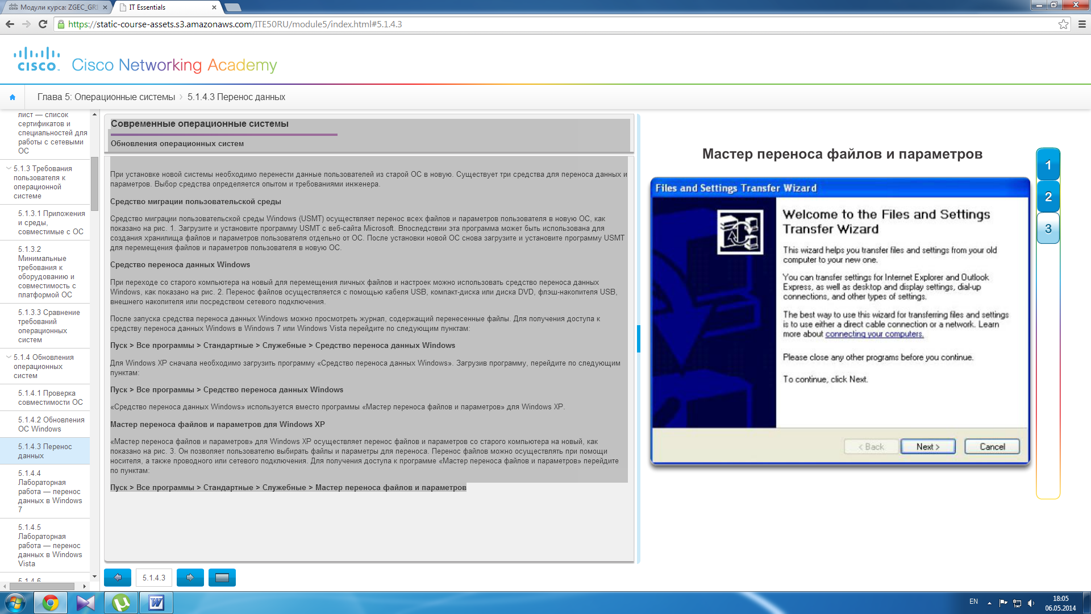Click Cancel in the wizard image
This screenshot has width=1091, height=614.
click(x=992, y=447)
